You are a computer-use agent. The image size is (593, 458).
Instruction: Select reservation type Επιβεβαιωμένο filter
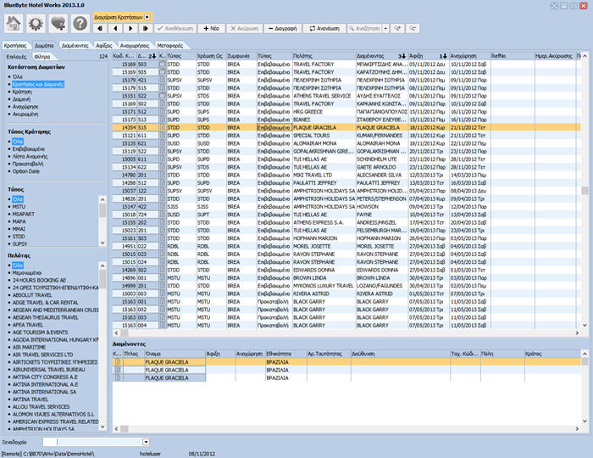[x=29, y=148]
